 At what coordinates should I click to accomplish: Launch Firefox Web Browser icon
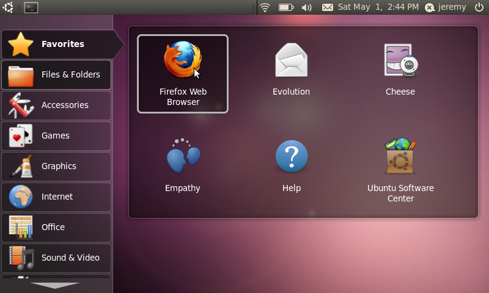[183, 59]
